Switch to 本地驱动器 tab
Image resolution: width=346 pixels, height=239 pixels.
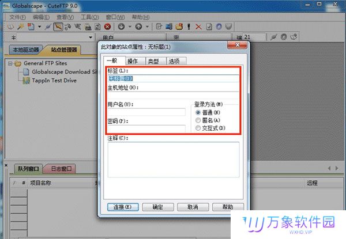tap(25, 50)
